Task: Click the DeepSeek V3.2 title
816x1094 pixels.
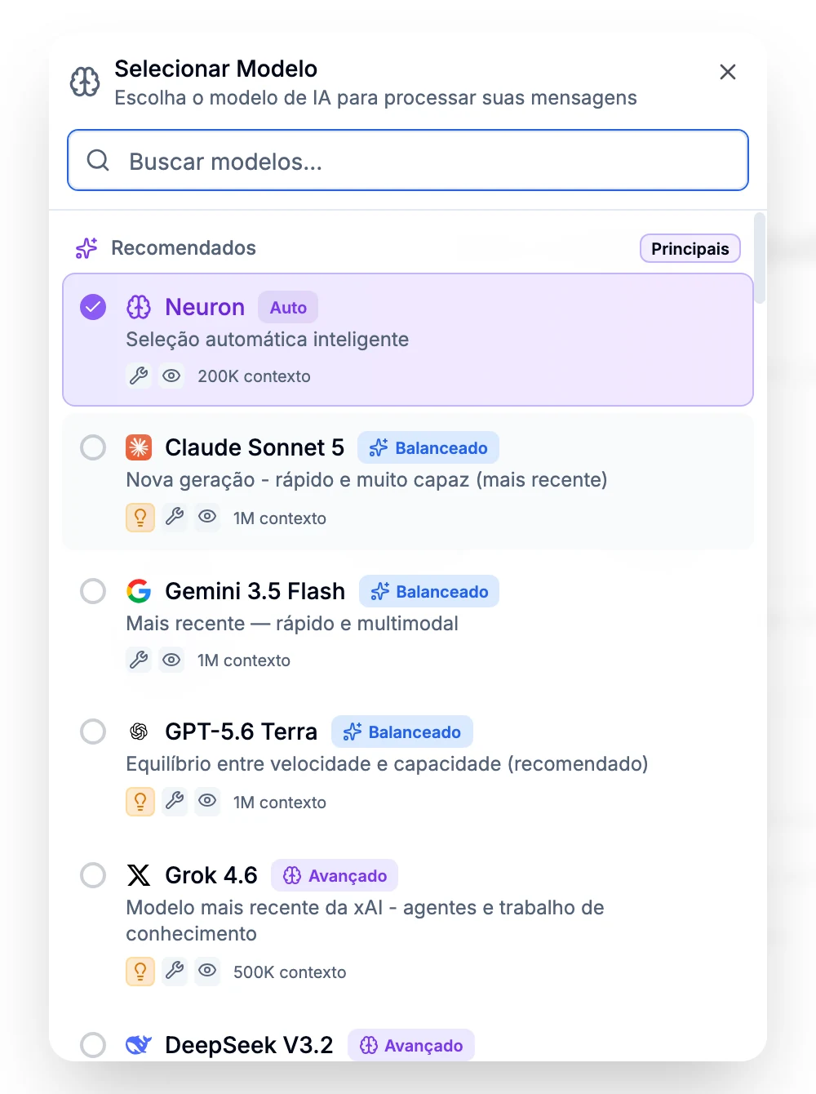Action: coord(249,1045)
